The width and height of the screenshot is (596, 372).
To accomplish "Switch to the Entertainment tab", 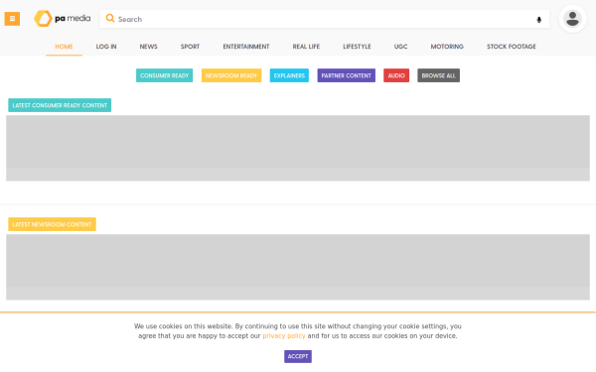I will click(x=246, y=47).
